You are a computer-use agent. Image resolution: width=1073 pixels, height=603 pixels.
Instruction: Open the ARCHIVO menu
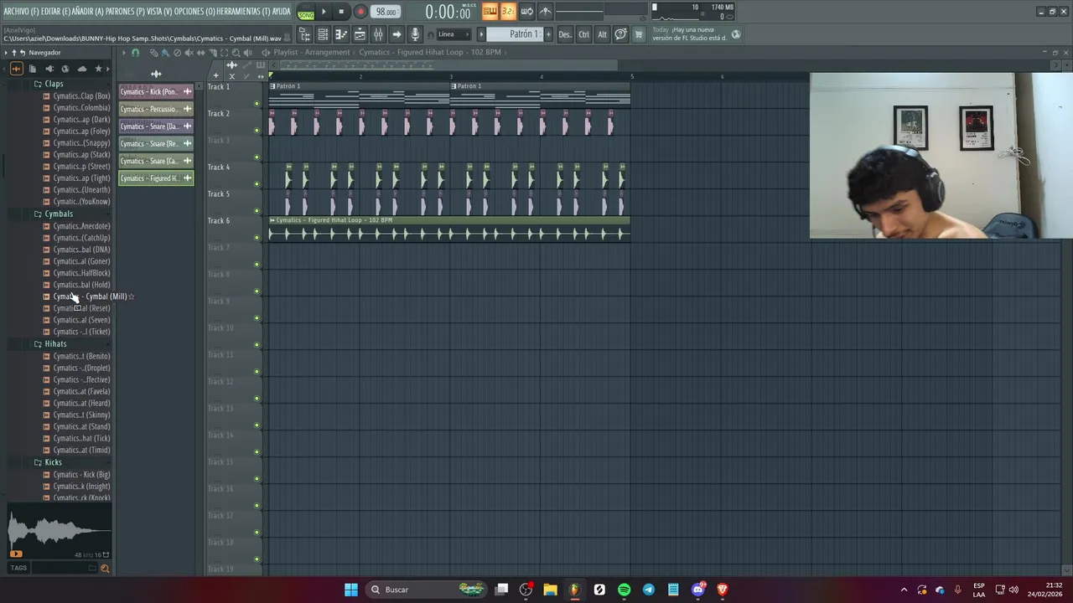click(21, 12)
